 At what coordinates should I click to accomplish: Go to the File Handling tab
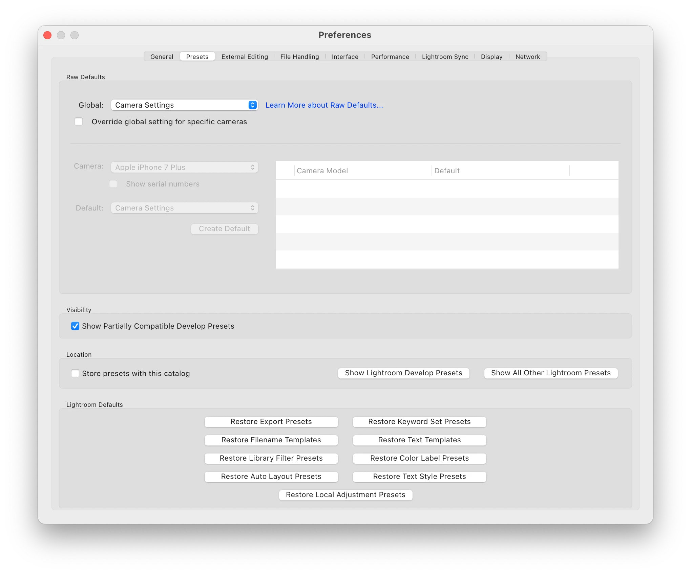pos(299,57)
